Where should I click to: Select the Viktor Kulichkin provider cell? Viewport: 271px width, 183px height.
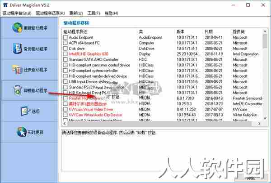[245, 115]
